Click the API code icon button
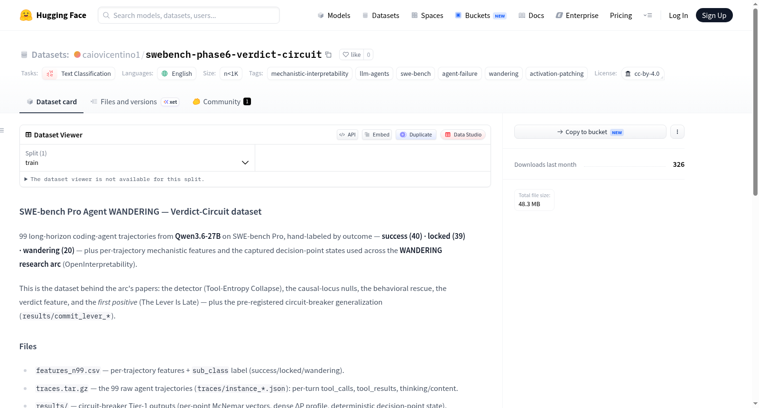Viewport: 759px width, 408px height. (x=347, y=135)
